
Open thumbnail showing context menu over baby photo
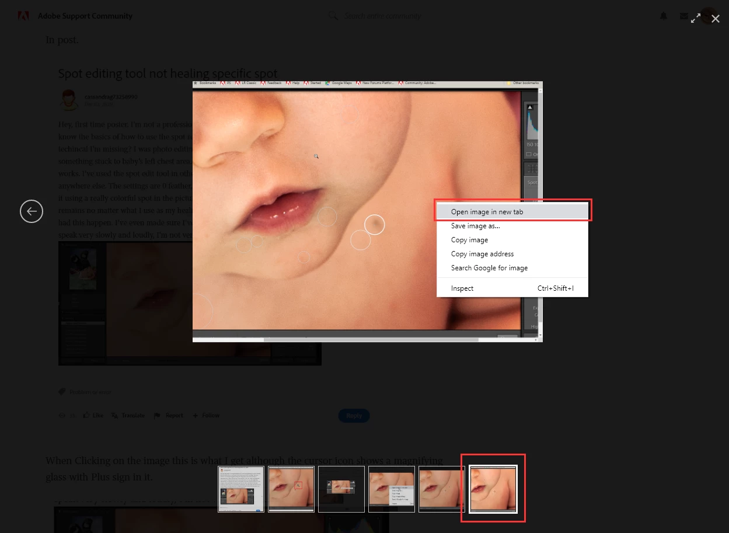click(392, 489)
